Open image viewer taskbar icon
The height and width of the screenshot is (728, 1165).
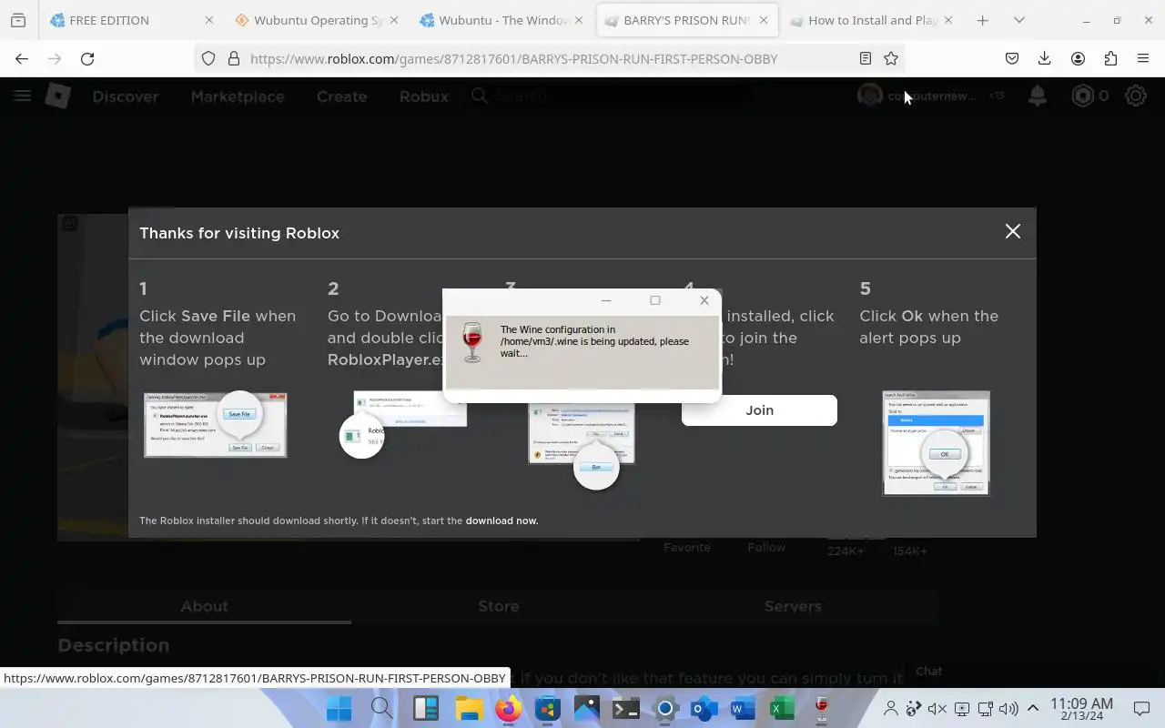coord(587,708)
